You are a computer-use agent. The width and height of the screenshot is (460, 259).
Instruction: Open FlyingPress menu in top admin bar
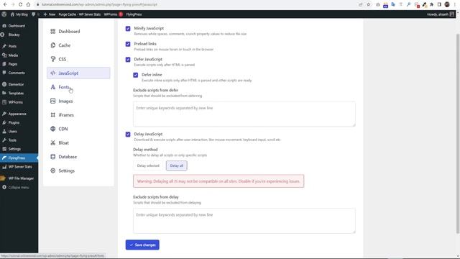click(134, 14)
